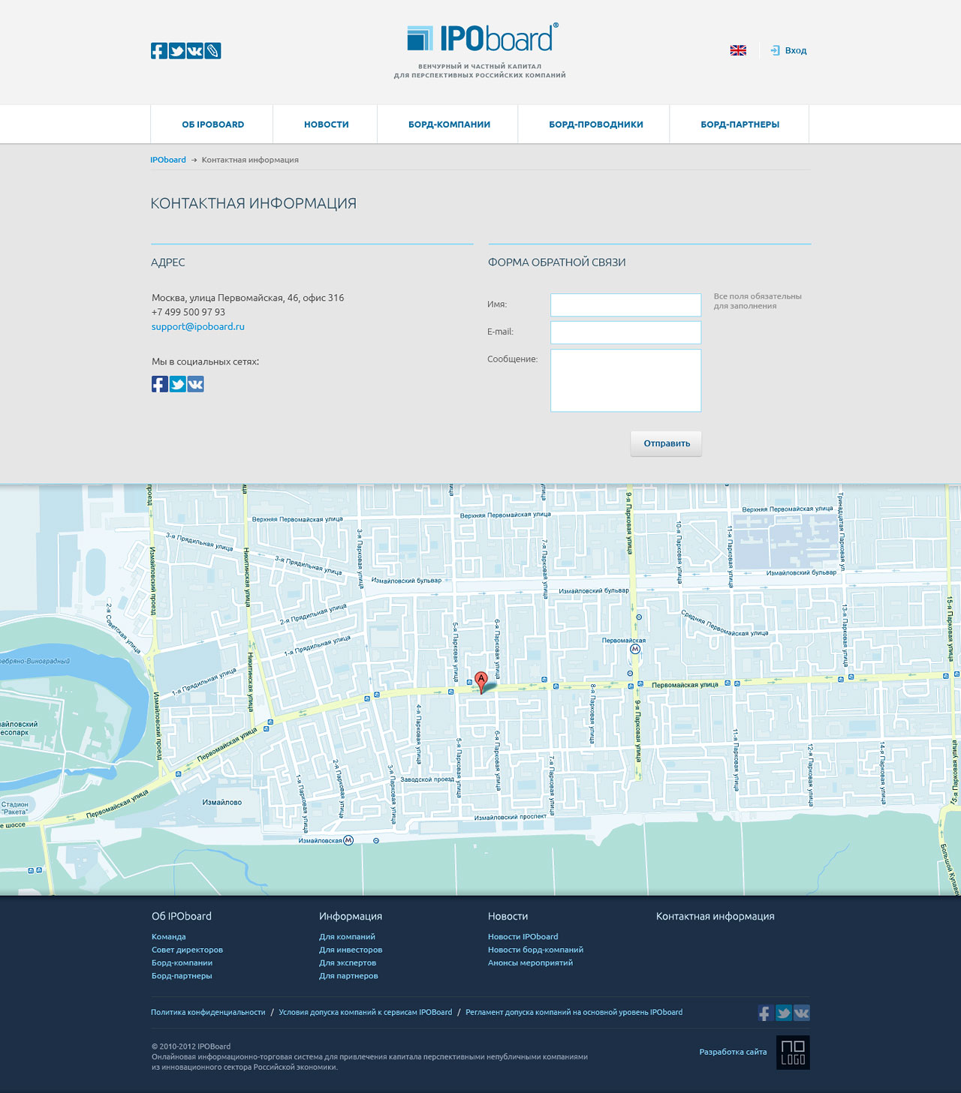This screenshot has height=1093, width=961.
Task: Switch language using the UK flag icon
Action: point(738,50)
